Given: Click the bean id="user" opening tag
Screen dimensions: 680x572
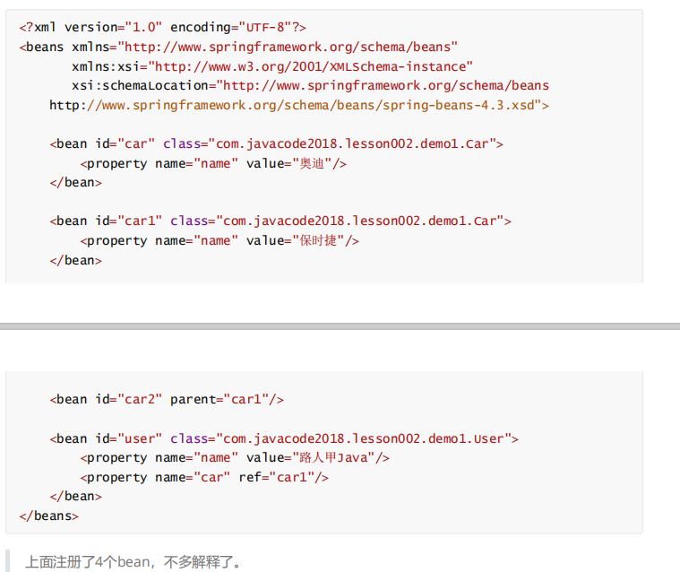Looking at the screenshot, I should (x=106, y=438).
